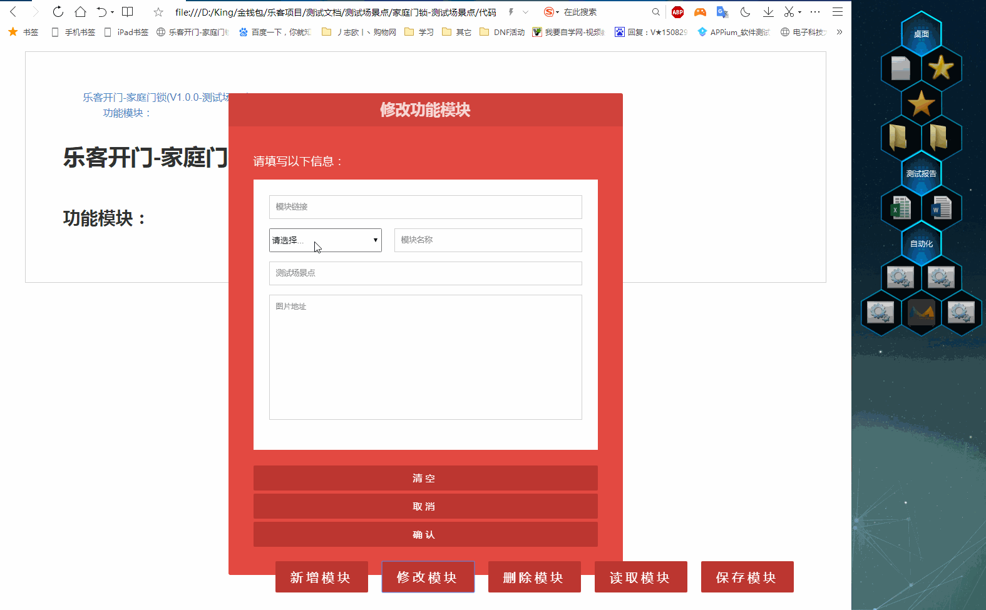Open the downloads arrow icon
986x610 pixels.
point(768,12)
